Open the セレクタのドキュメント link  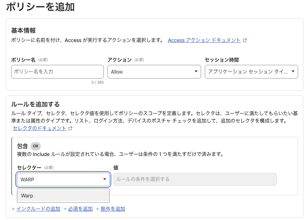39,128
